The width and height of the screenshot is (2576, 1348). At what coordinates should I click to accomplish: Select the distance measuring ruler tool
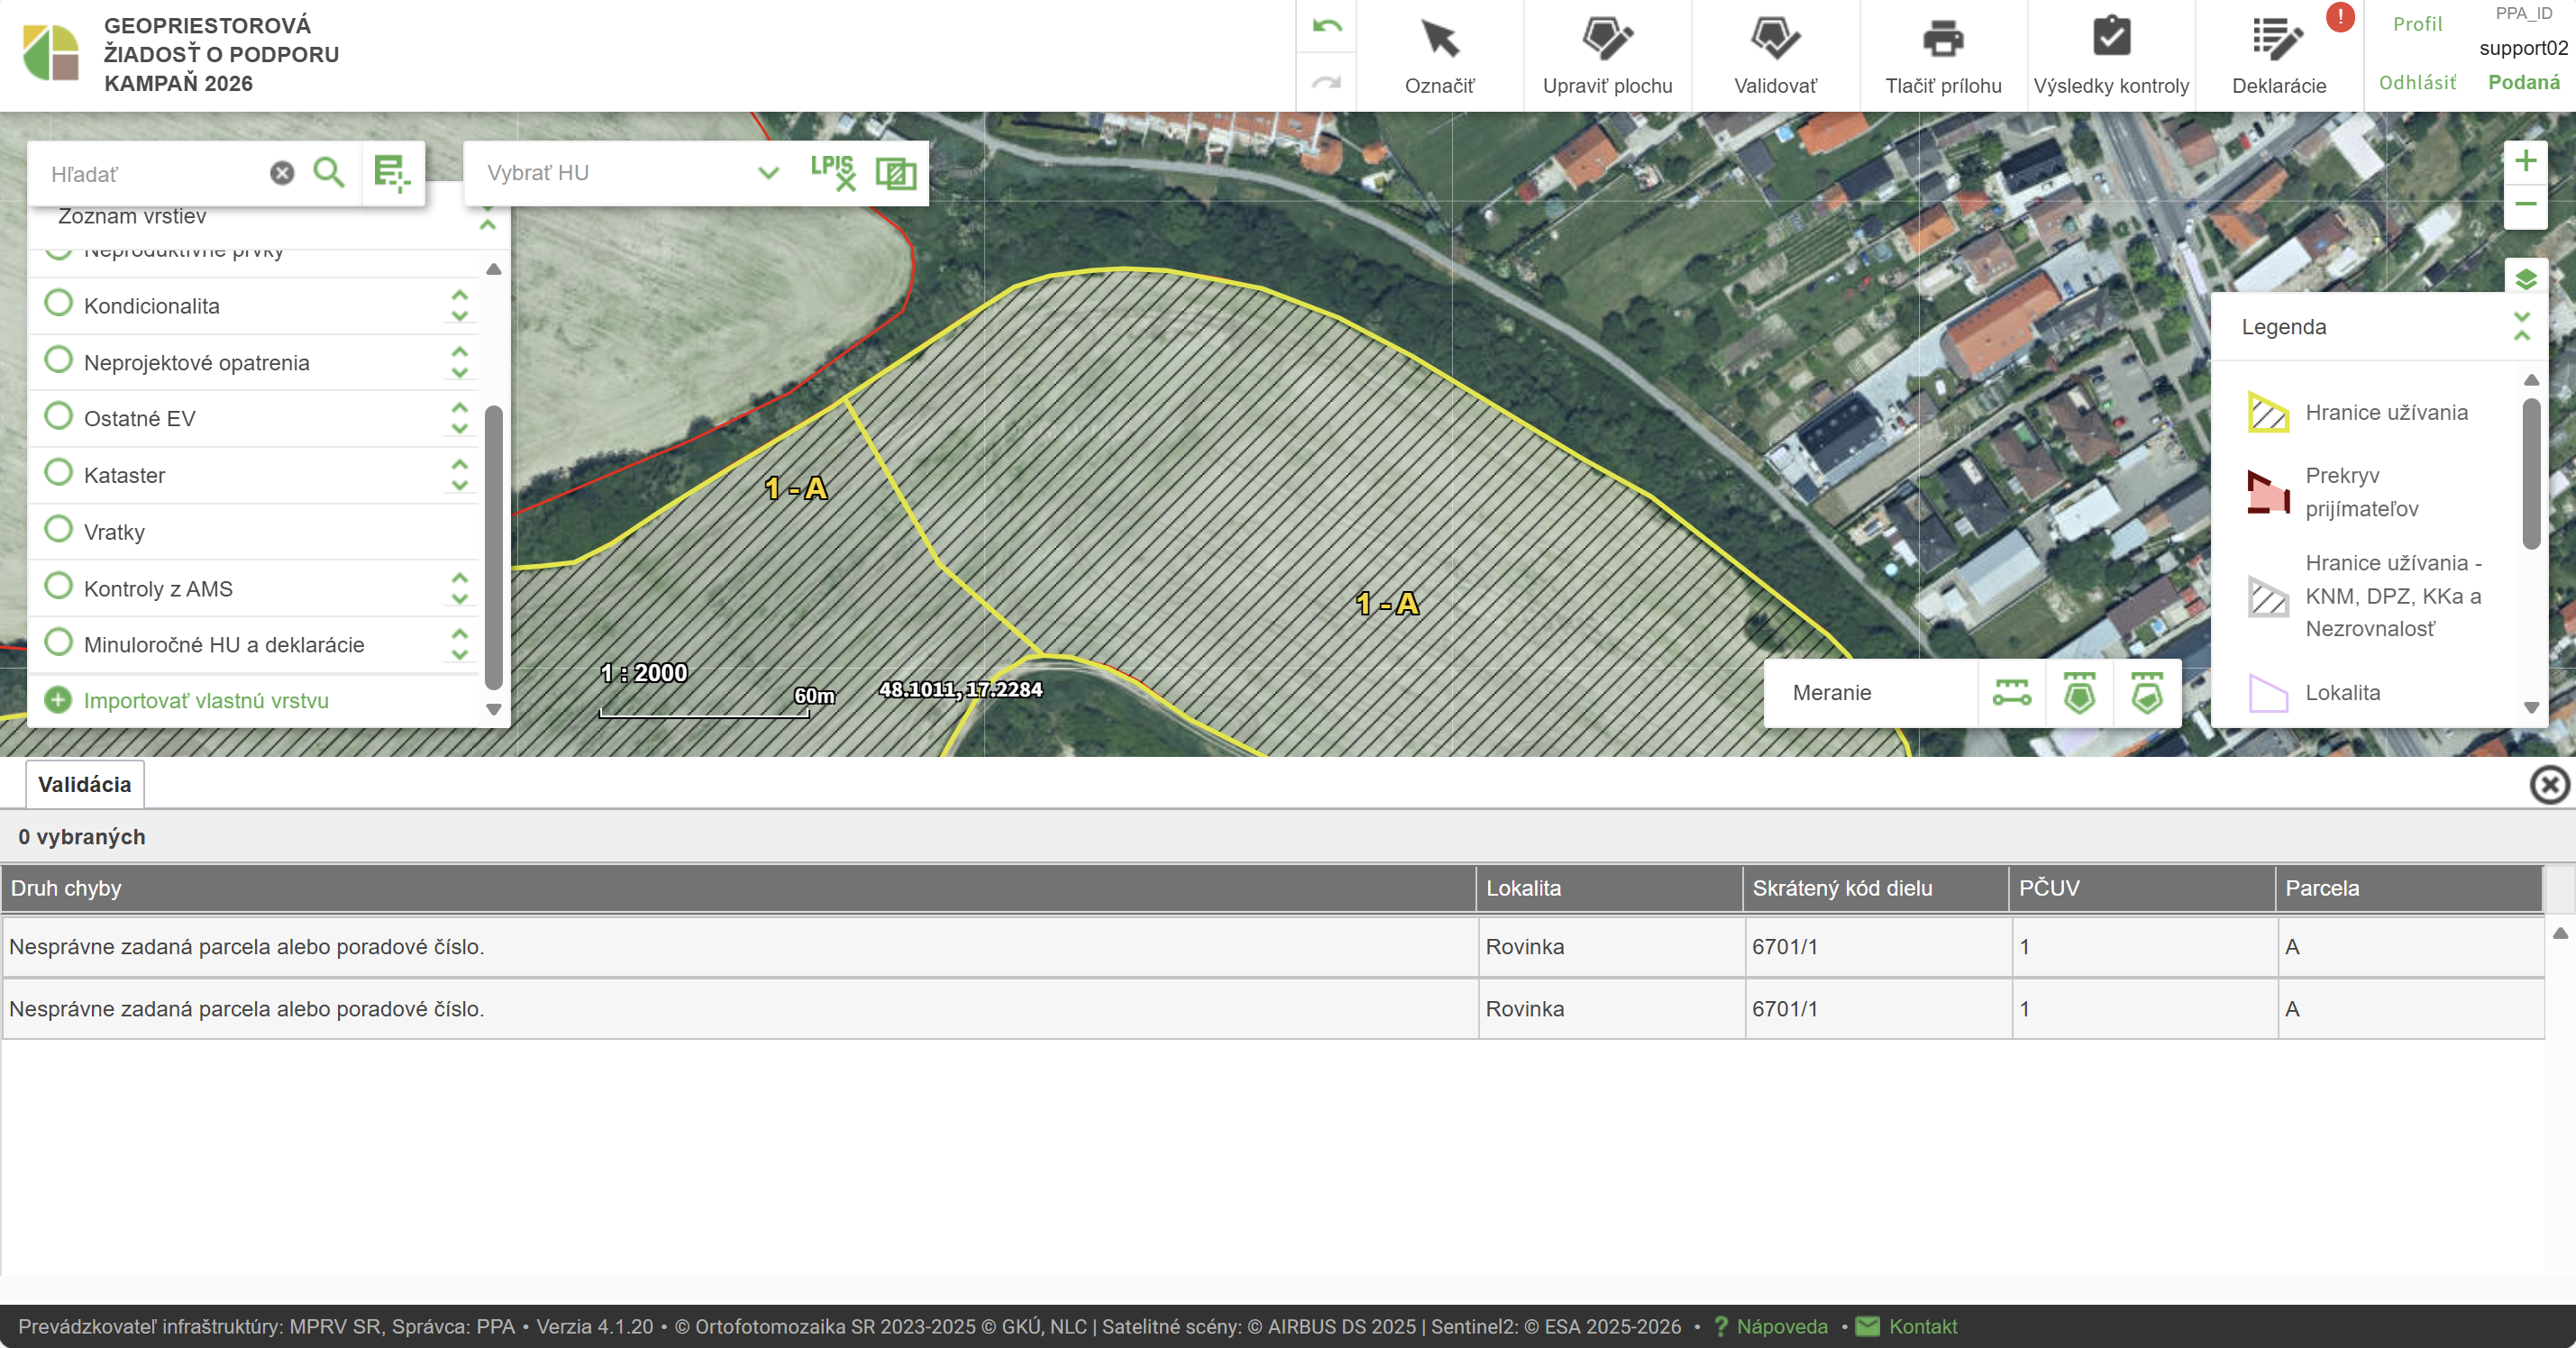click(x=2011, y=692)
